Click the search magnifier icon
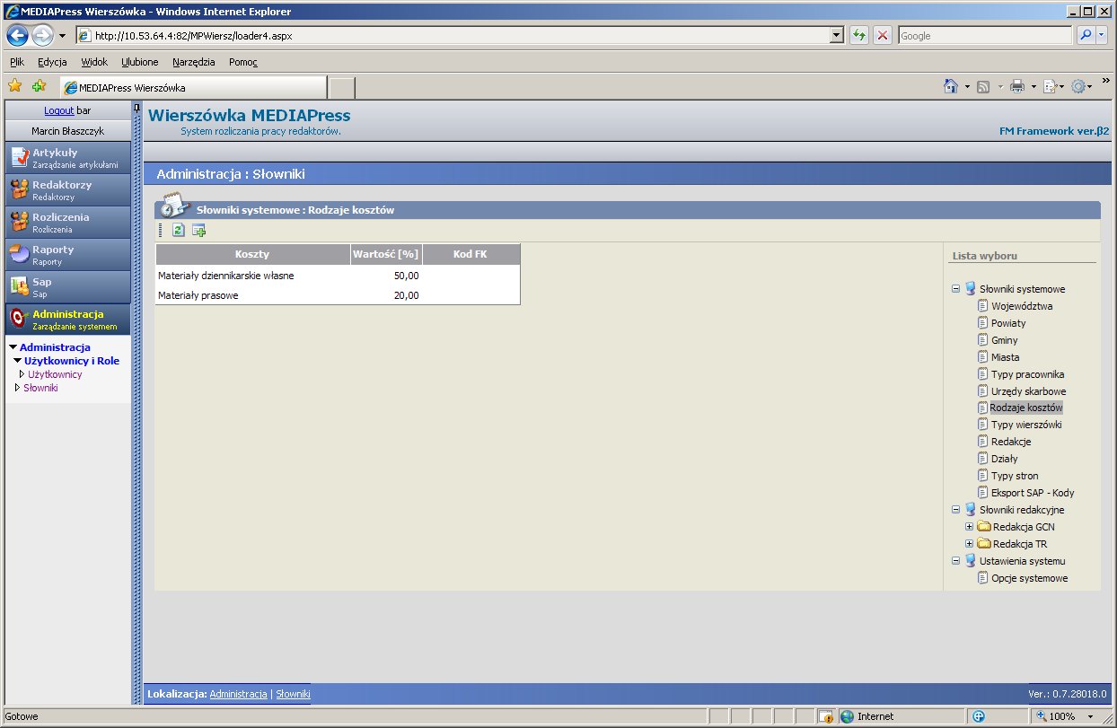 click(x=1086, y=36)
